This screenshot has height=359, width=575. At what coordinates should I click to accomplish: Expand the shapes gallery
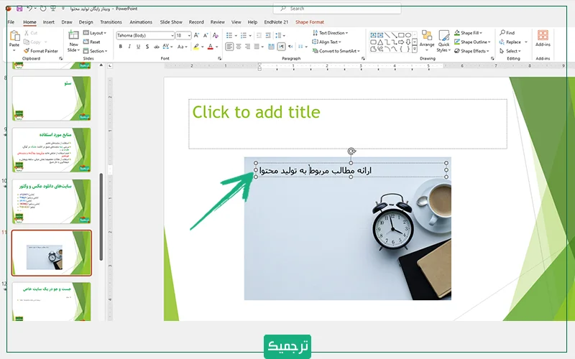click(415, 49)
